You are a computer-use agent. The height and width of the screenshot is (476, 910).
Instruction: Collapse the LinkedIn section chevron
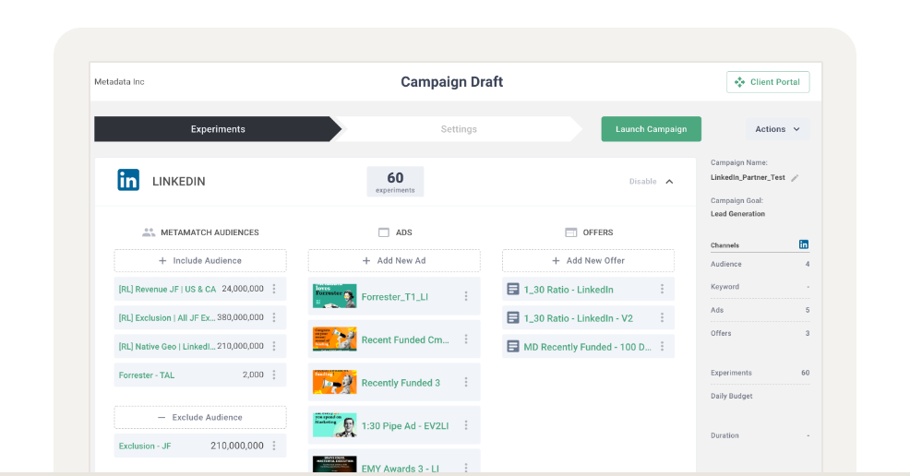669,182
